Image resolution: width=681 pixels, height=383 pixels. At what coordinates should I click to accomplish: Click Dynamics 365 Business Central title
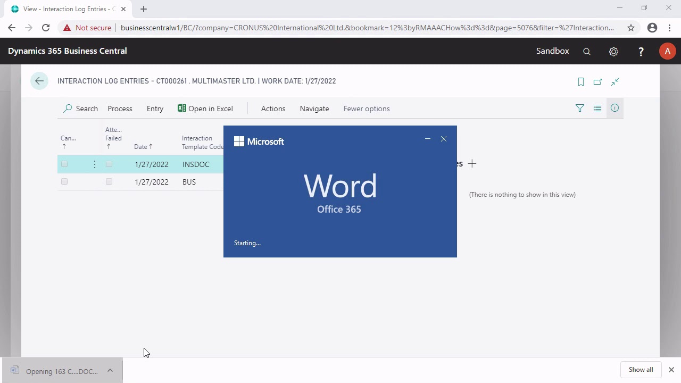[68, 51]
